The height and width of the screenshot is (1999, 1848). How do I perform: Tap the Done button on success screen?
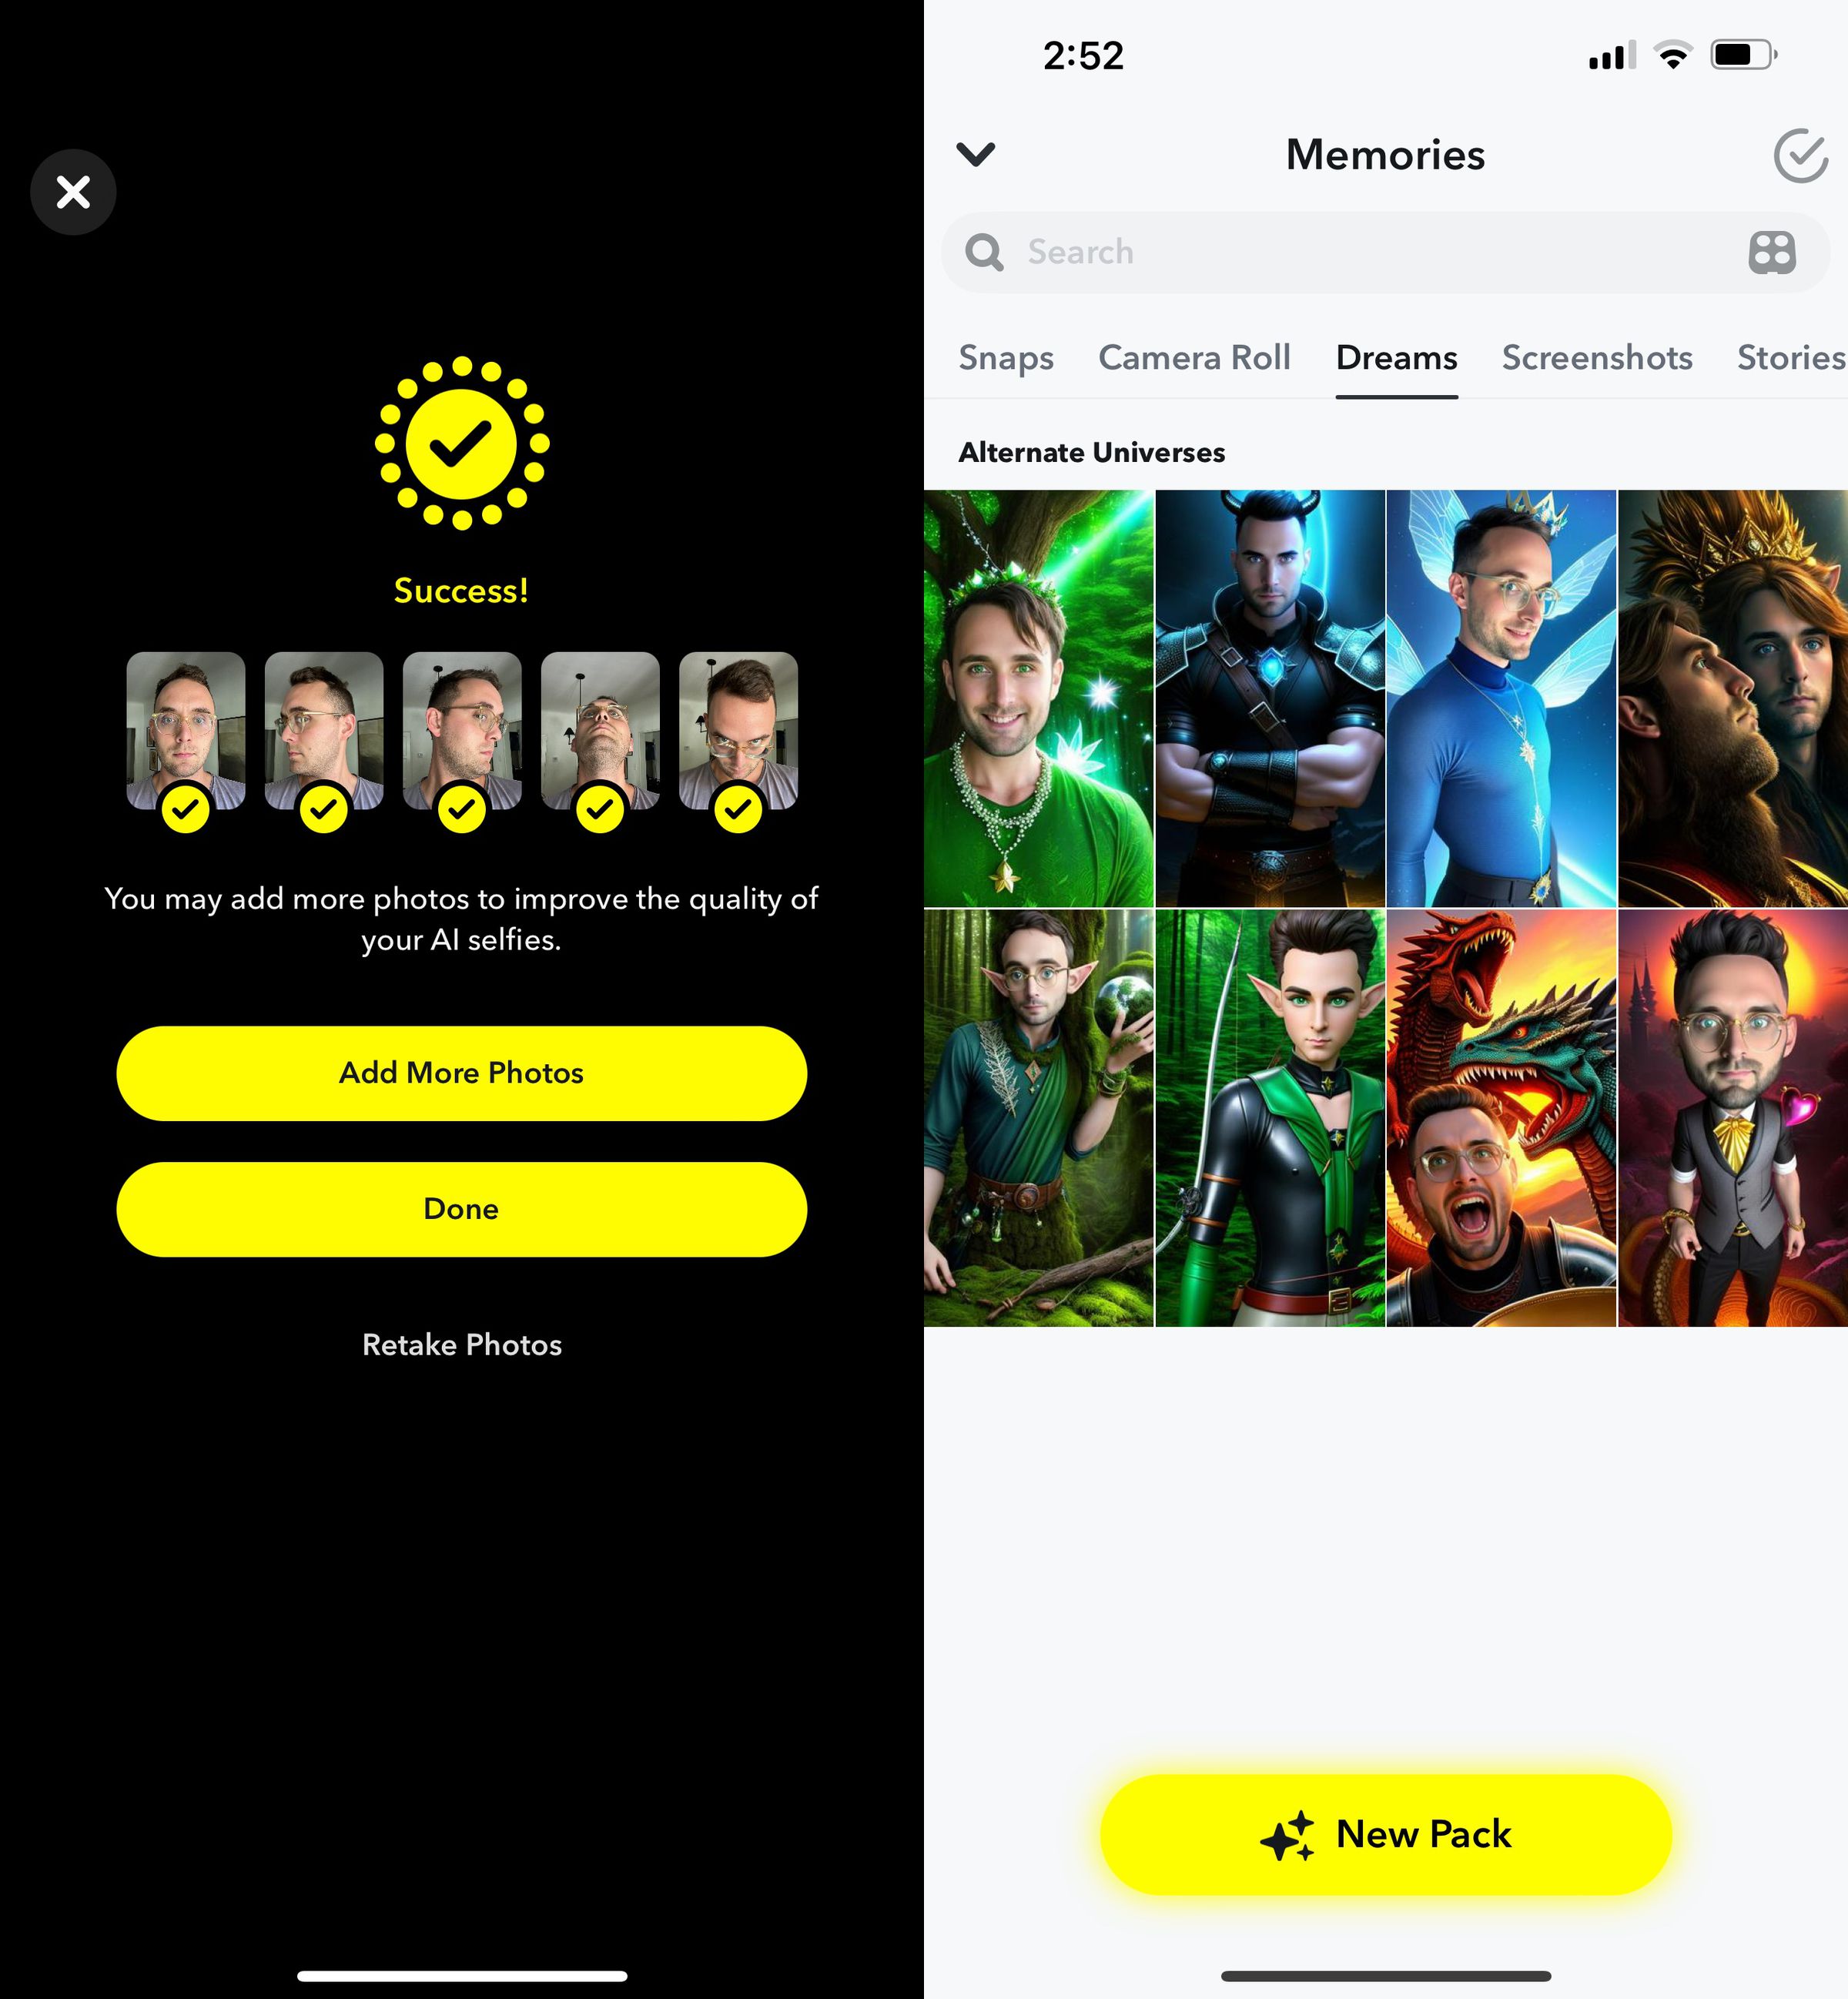tap(461, 1208)
